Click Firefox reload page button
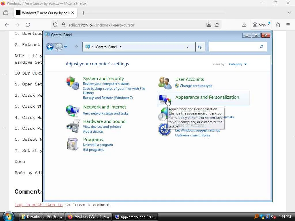This screenshot has width=295, height=221. tap(28, 25)
